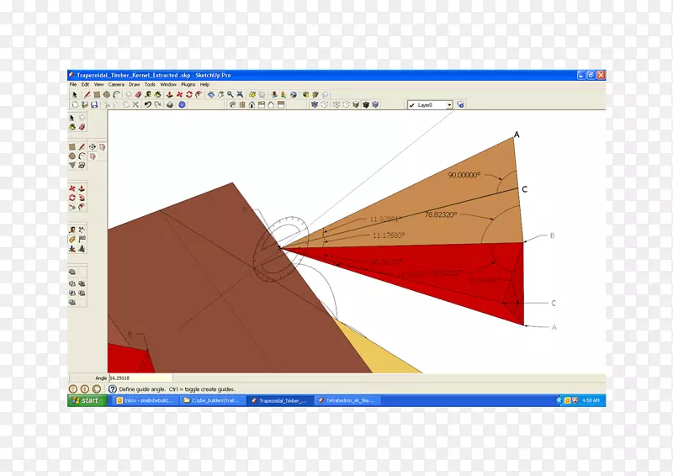Open the Layer0 dropdown list

[449, 105]
